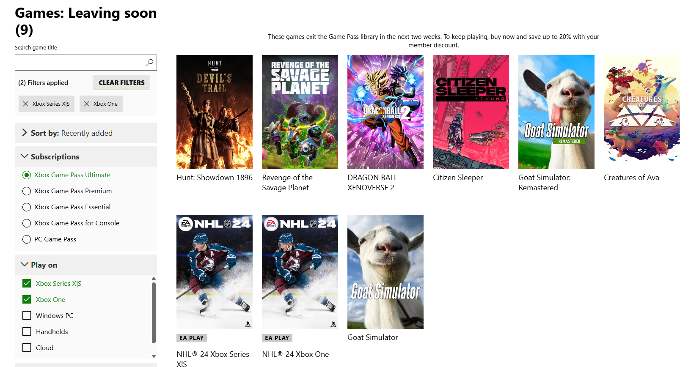Collapse the Play on section
Image resolution: width=691 pixels, height=367 pixels.
click(86, 265)
